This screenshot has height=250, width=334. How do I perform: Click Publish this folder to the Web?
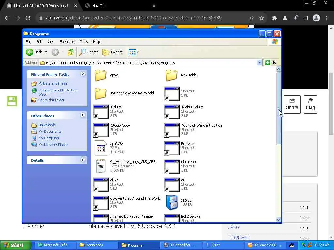(x=57, y=92)
